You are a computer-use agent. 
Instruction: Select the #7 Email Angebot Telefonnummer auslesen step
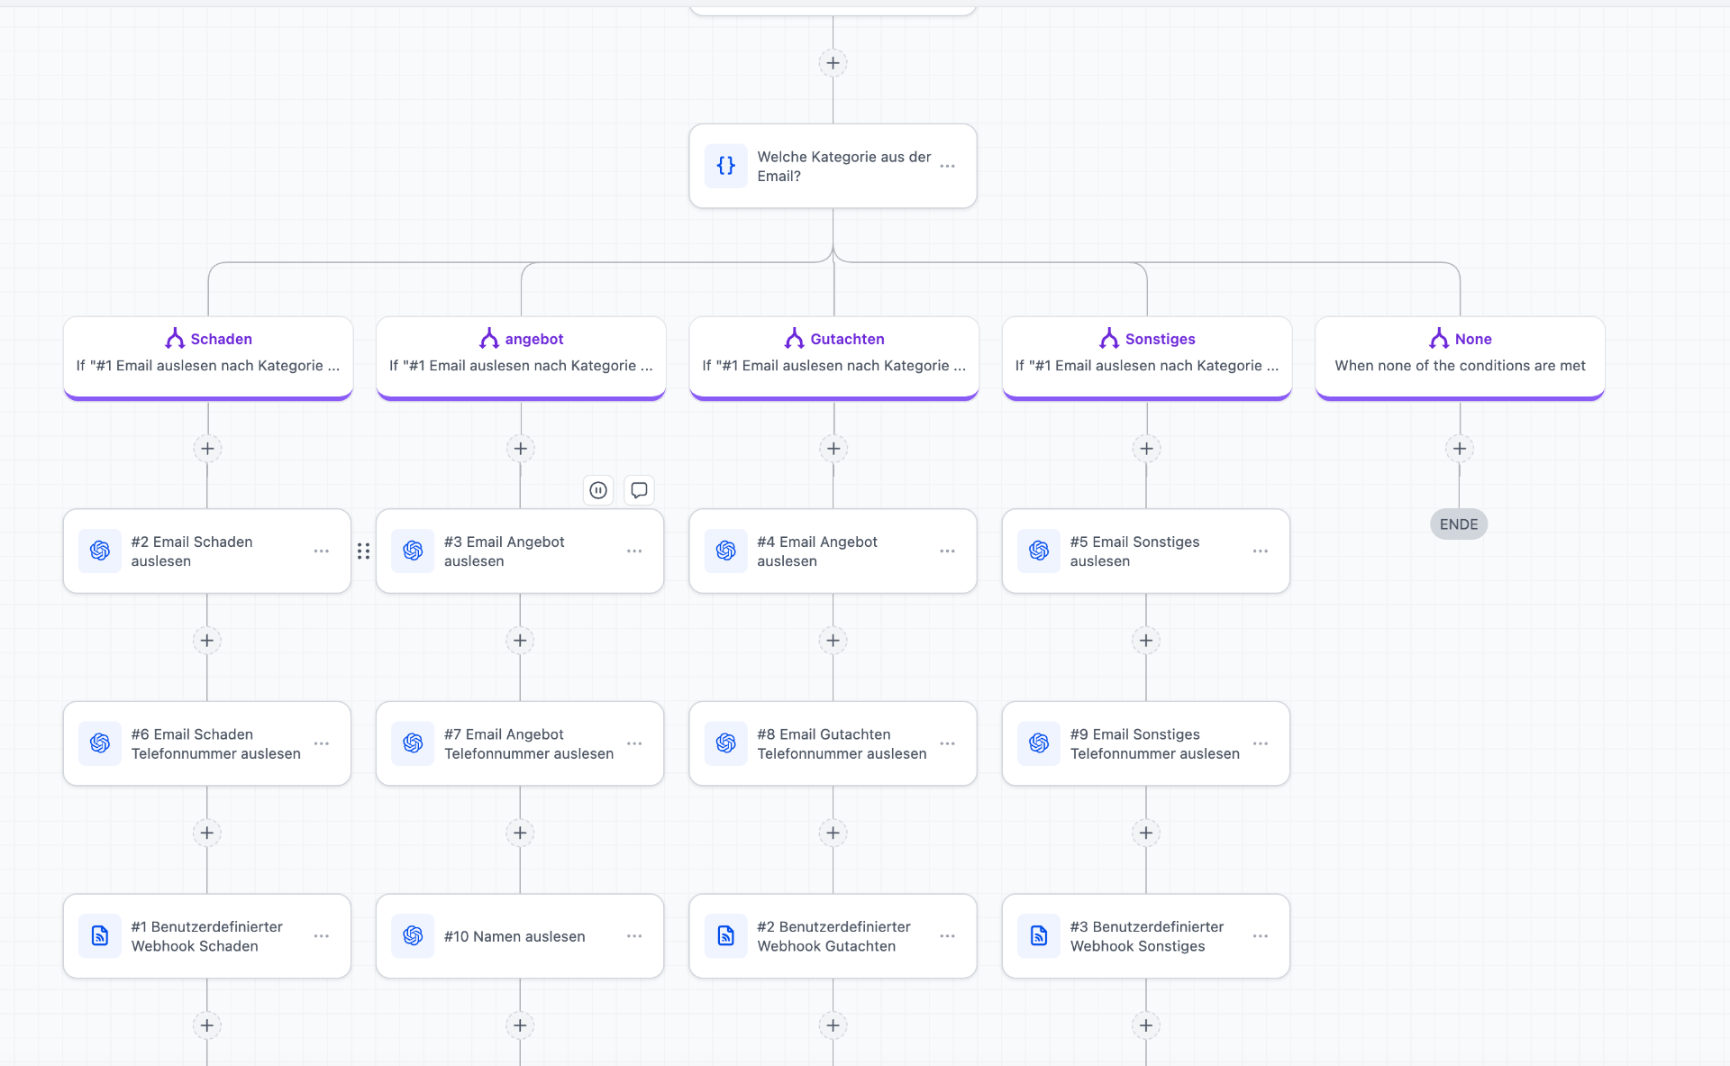[520, 743]
